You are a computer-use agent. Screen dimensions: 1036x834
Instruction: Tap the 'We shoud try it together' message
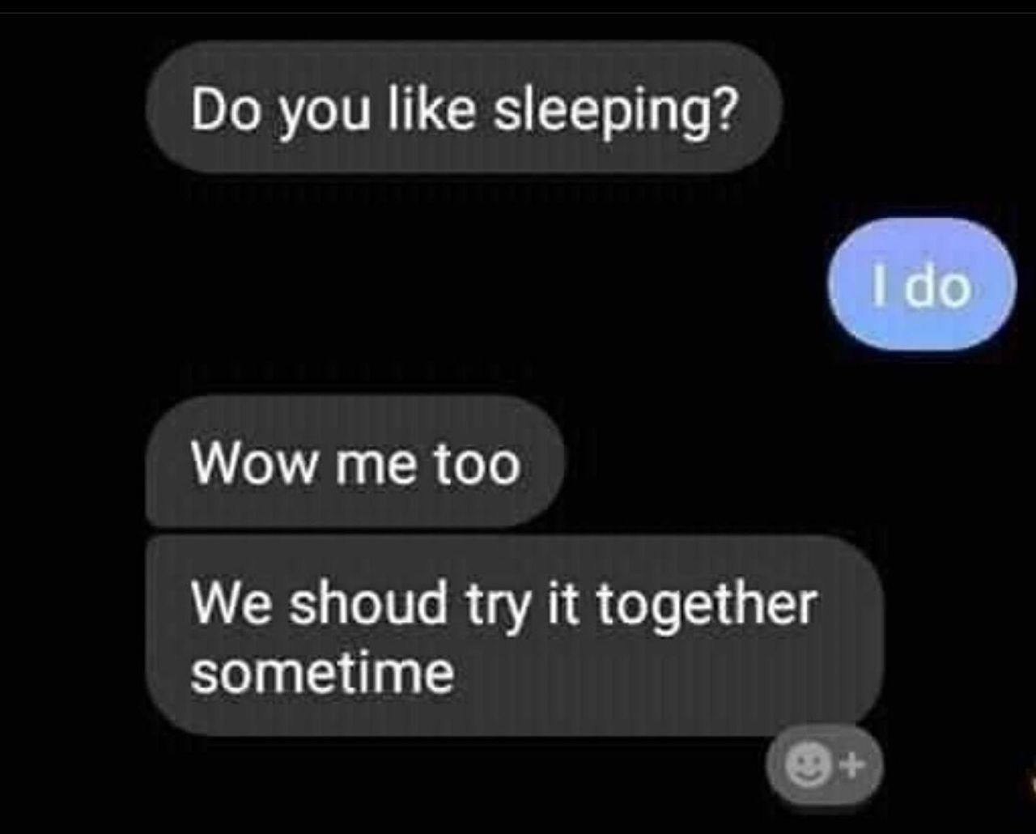point(515,636)
